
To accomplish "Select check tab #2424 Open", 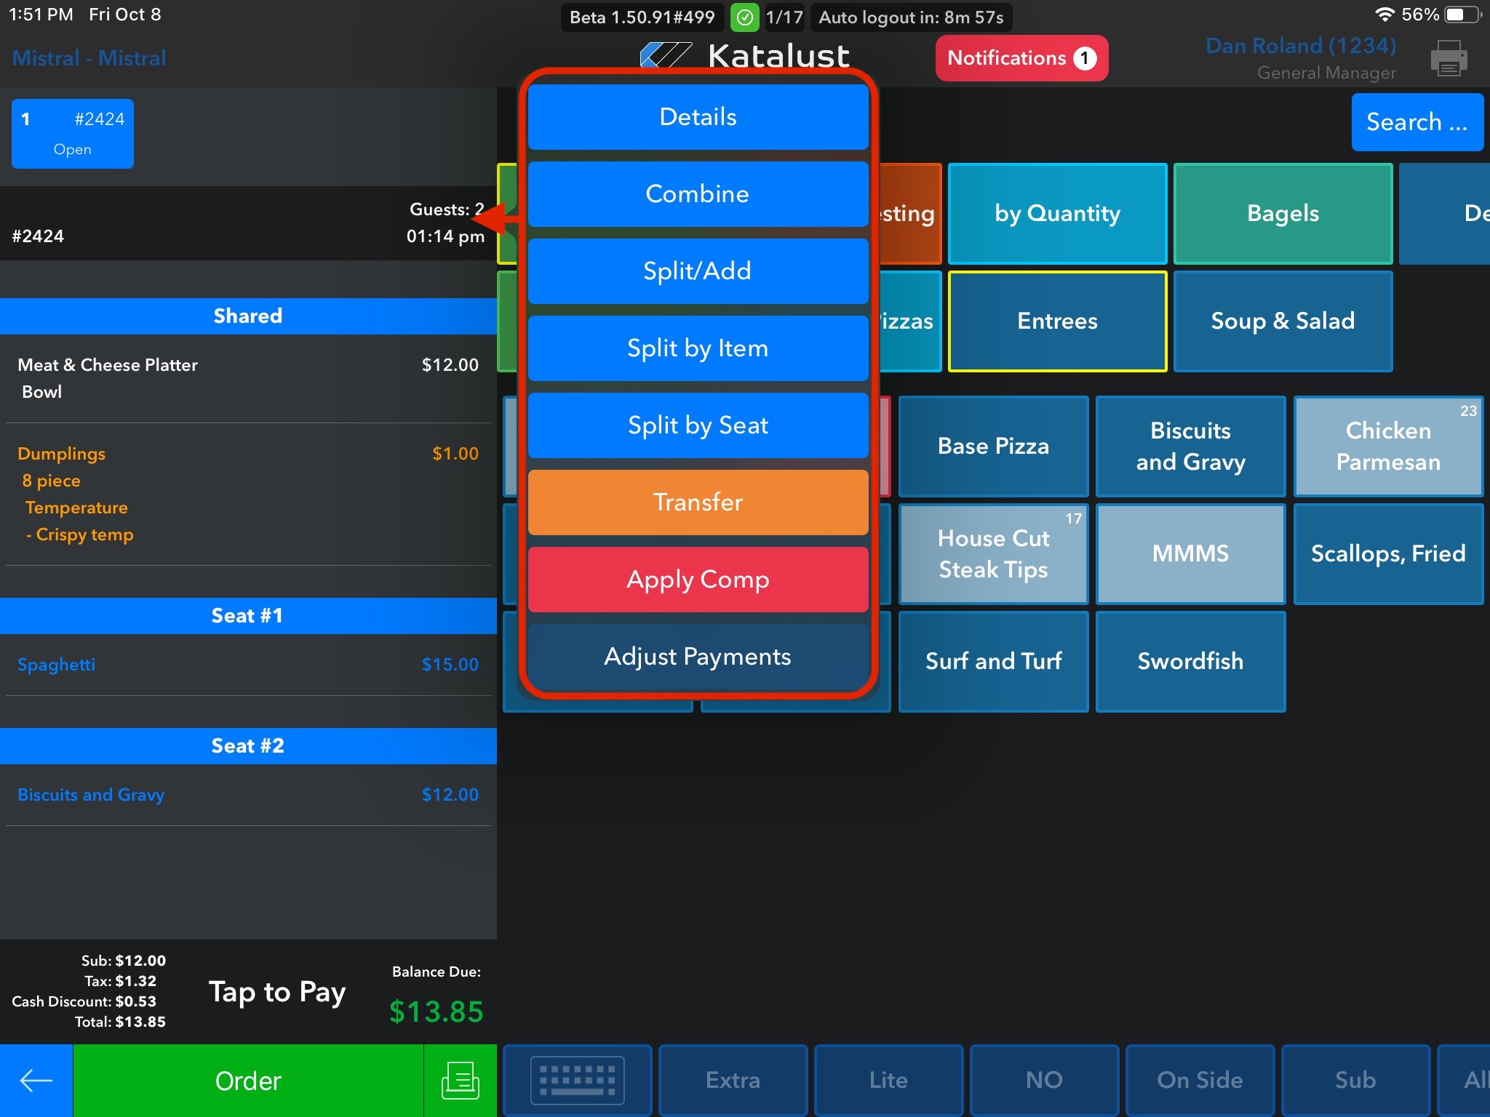I will 73,134.
